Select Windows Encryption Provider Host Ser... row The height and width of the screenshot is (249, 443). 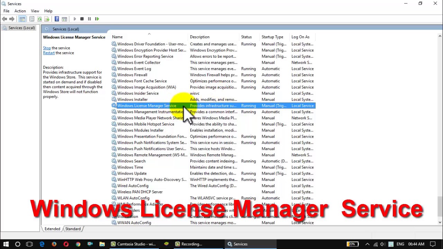(213, 50)
